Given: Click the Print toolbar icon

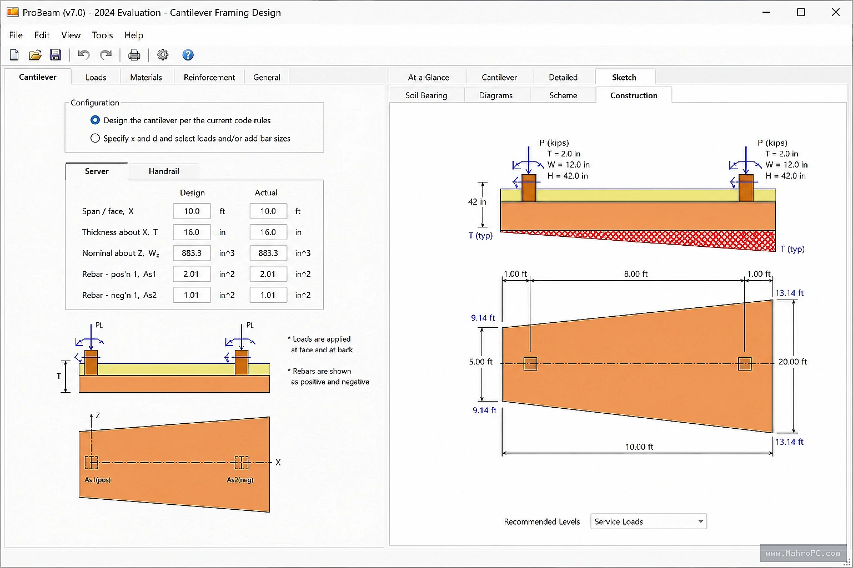Looking at the screenshot, I should point(134,55).
